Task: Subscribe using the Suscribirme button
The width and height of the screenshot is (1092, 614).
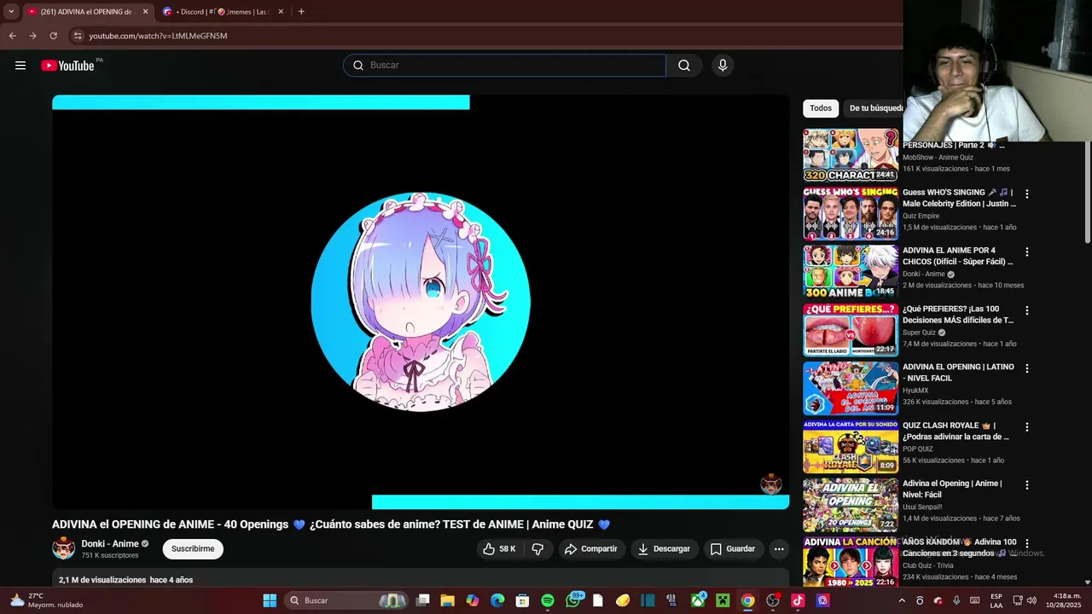Action: (x=193, y=549)
